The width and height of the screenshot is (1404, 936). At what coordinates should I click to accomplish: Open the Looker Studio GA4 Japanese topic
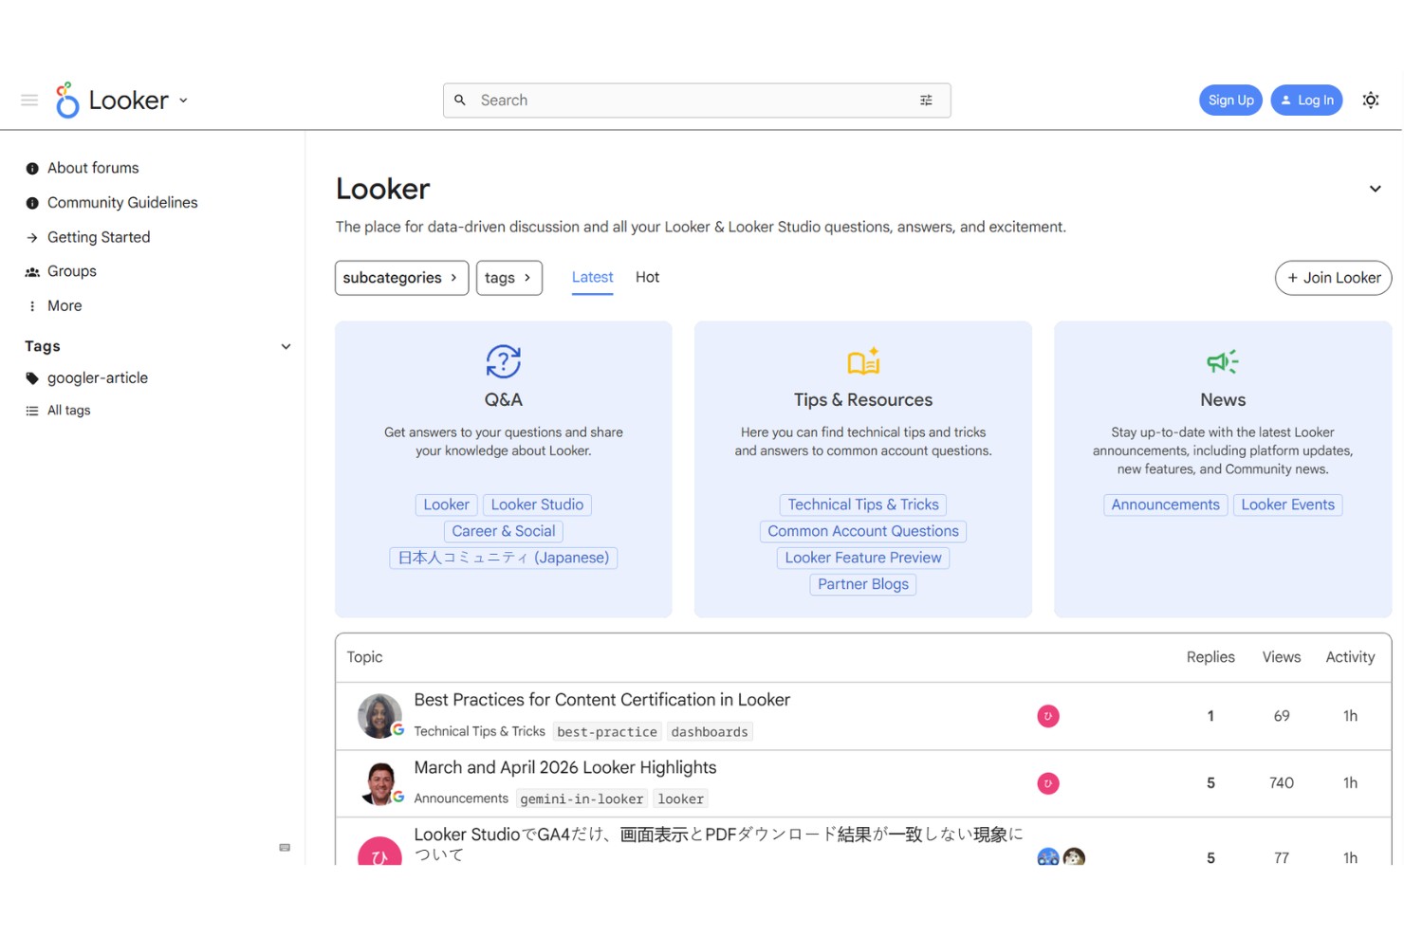click(x=718, y=844)
